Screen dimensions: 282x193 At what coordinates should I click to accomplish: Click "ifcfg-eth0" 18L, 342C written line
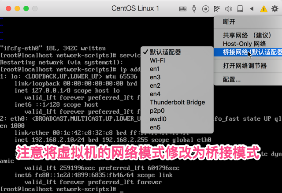pyautogui.click(x=53, y=48)
